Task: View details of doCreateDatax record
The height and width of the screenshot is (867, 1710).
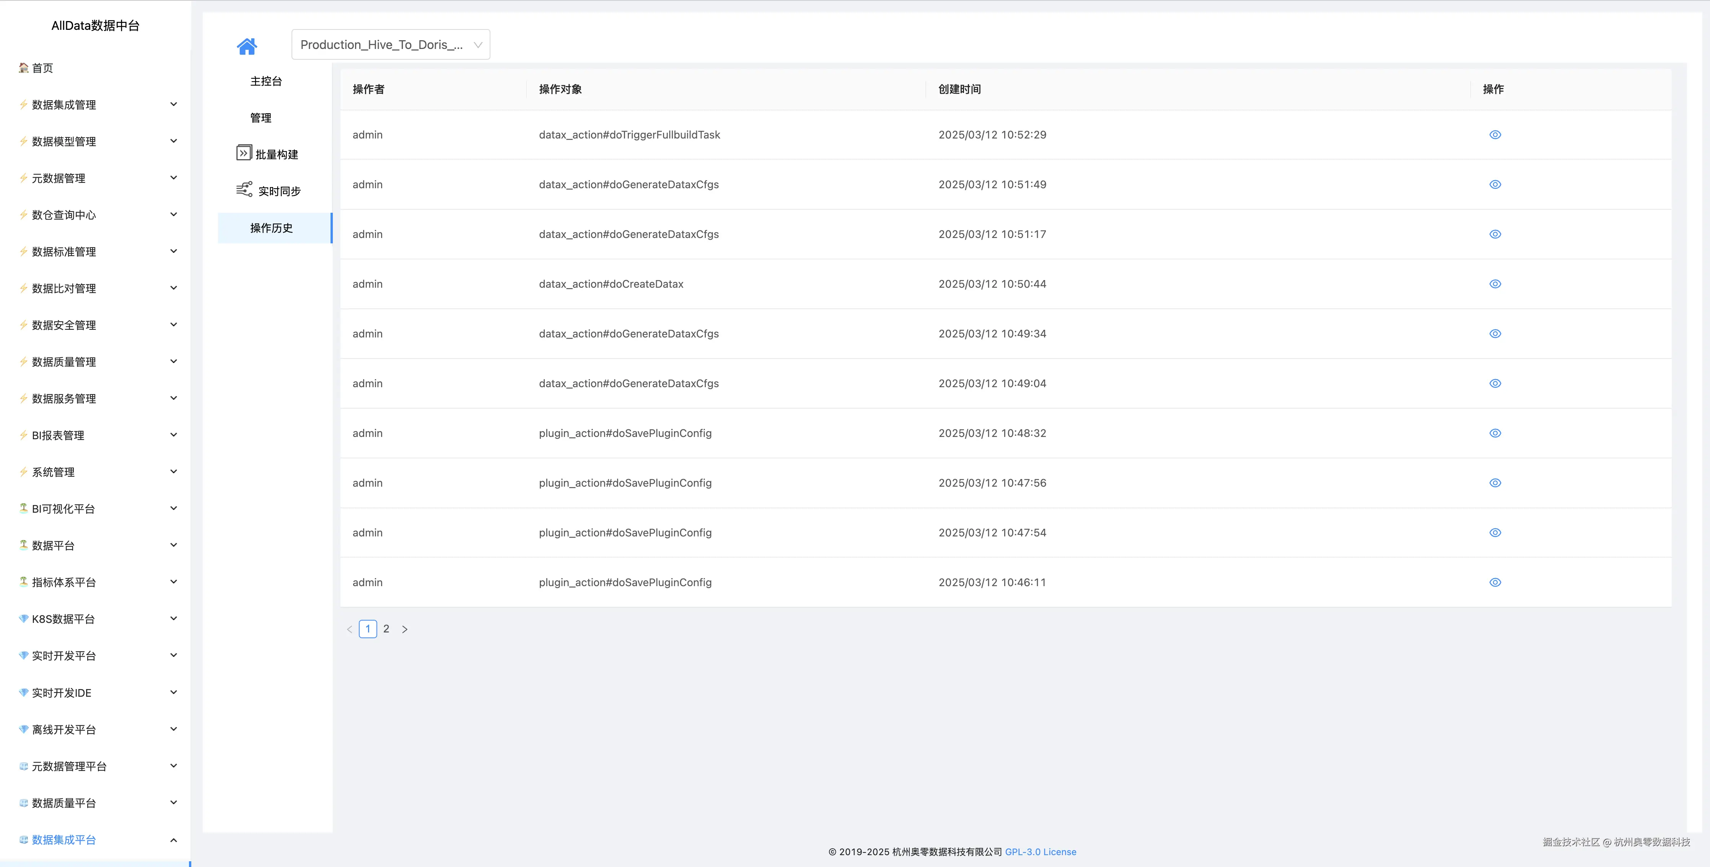Action: (x=1494, y=284)
